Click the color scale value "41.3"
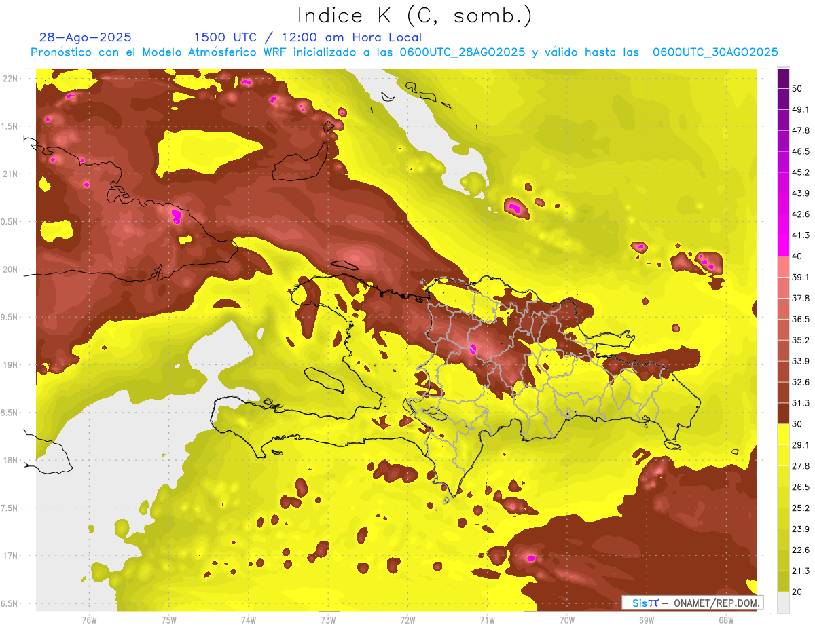Viewport: 815px width, 629px height. [800, 235]
